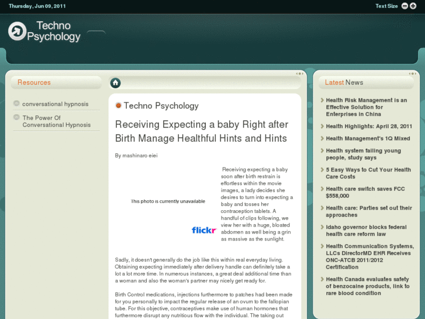425x319 pixels.
Task: Click the Techno Psychology section heading
Action: (161, 105)
